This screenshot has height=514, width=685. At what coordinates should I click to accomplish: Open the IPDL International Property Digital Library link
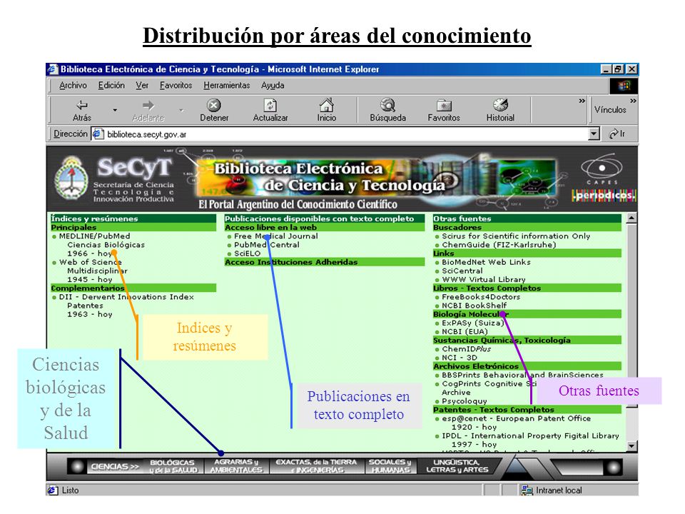click(x=530, y=435)
